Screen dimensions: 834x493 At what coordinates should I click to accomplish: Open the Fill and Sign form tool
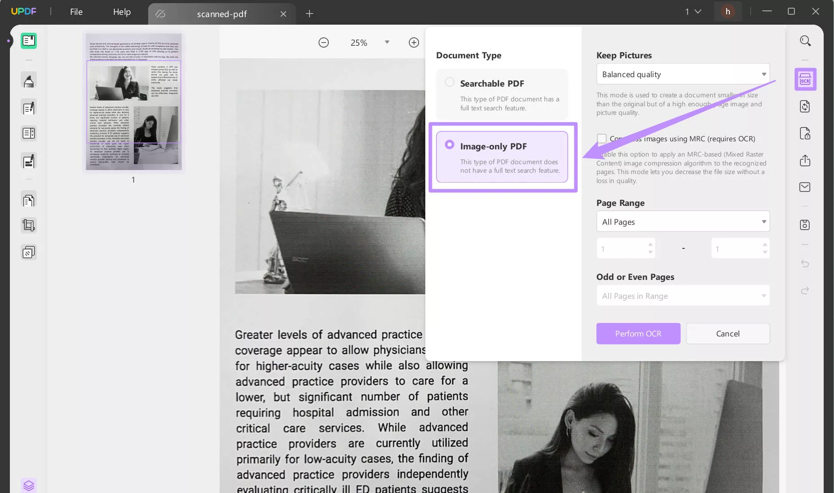[x=29, y=161]
